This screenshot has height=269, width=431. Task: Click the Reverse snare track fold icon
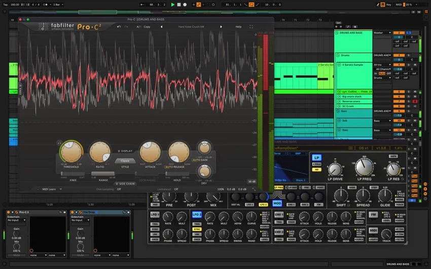click(339, 101)
